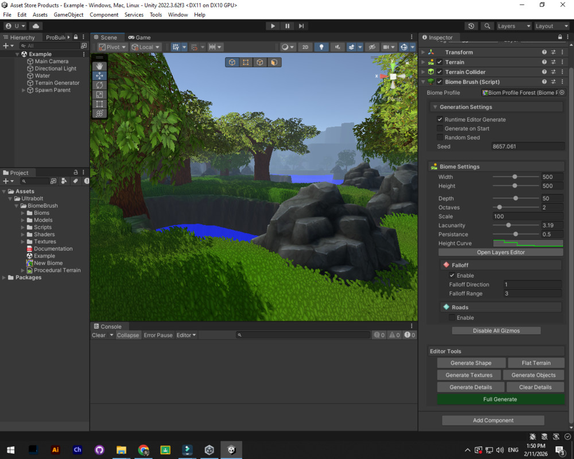Select the Rotate tool
The width and height of the screenshot is (574, 459).
(x=99, y=85)
